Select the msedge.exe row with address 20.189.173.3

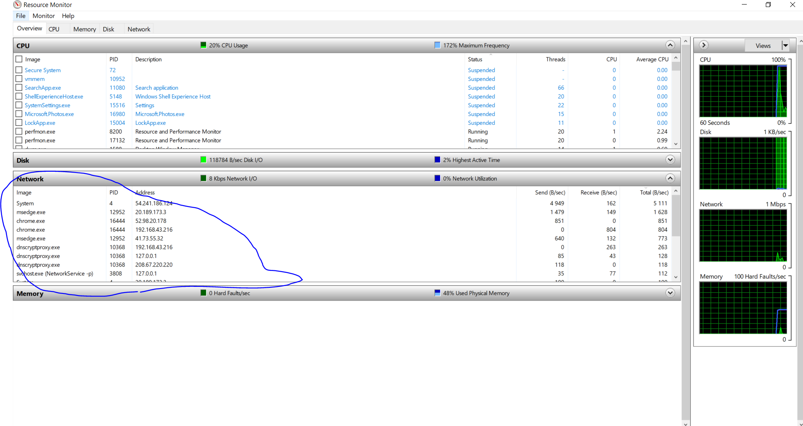click(x=343, y=212)
